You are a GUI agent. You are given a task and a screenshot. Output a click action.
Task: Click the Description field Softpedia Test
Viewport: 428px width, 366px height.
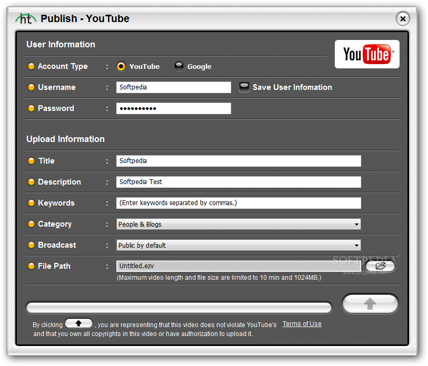(x=238, y=182)
